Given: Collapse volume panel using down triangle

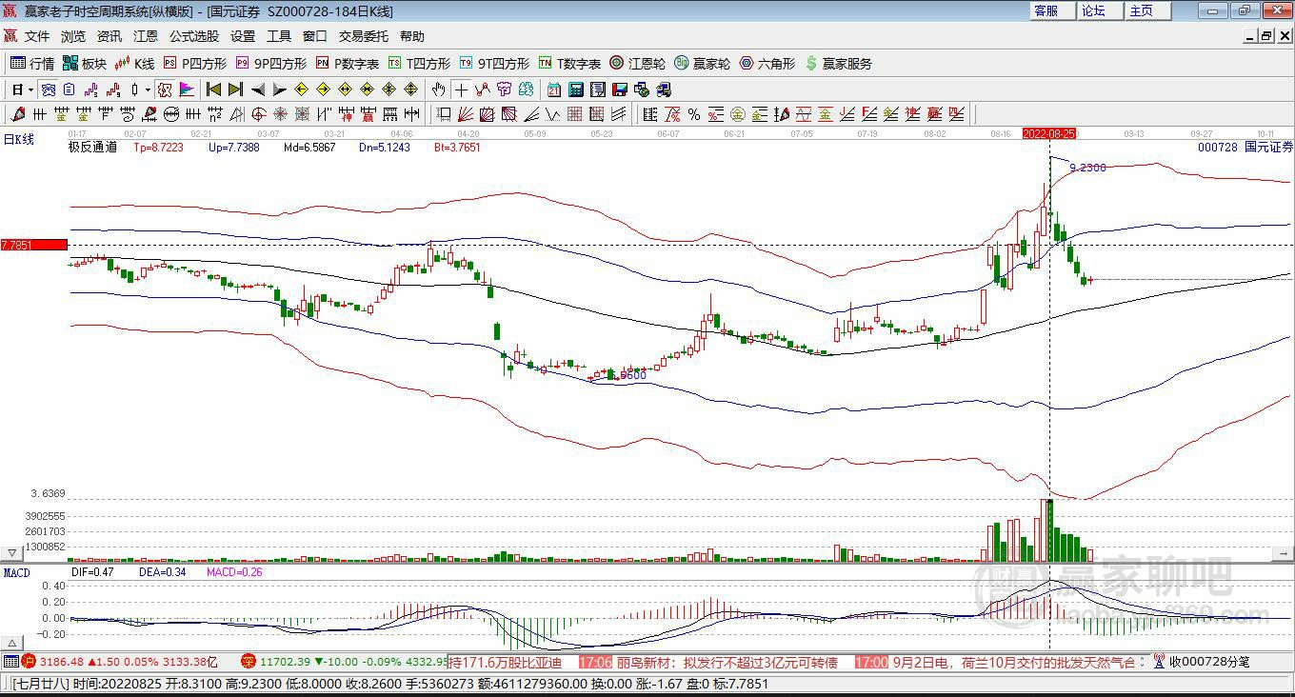Looking at the screenshot, I should 11,552.
